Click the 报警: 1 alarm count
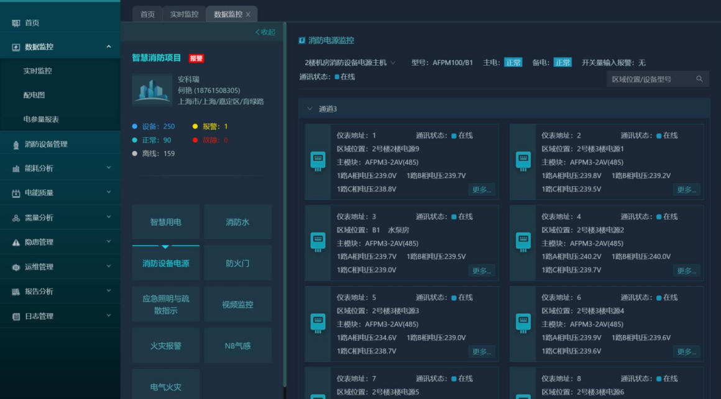Screen dimensions: 721x399 pyautogui.click(x=210, y=126)
